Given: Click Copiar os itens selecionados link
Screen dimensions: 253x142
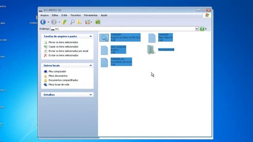Looking at the screenshot, I should 63,47.
